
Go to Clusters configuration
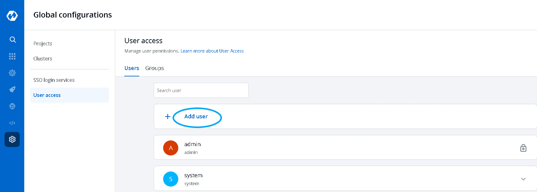click(x=43, y=59)
